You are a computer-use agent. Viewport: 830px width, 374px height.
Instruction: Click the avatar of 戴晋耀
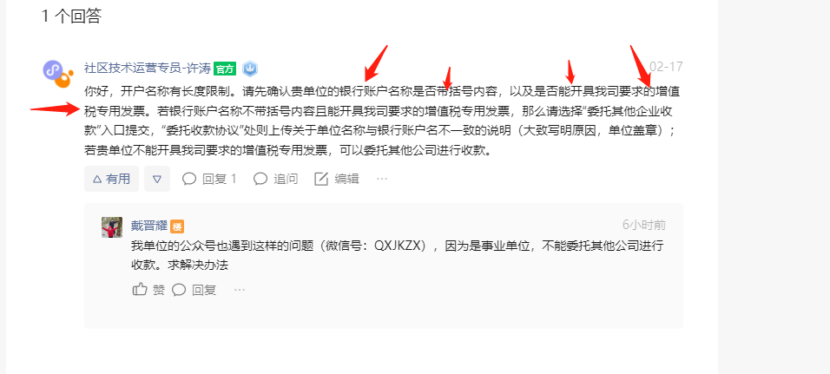click(x=112, y=227)
